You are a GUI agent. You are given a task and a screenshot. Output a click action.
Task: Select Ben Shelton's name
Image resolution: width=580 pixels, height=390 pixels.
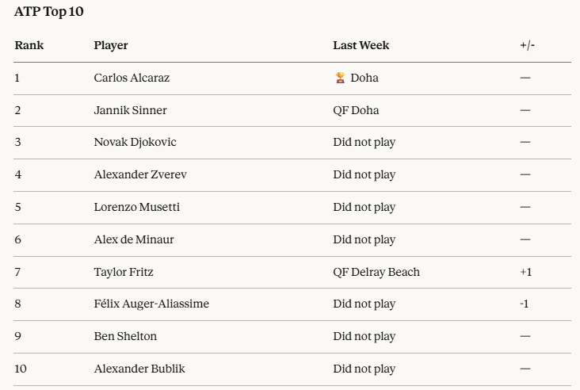click(125, 336)
